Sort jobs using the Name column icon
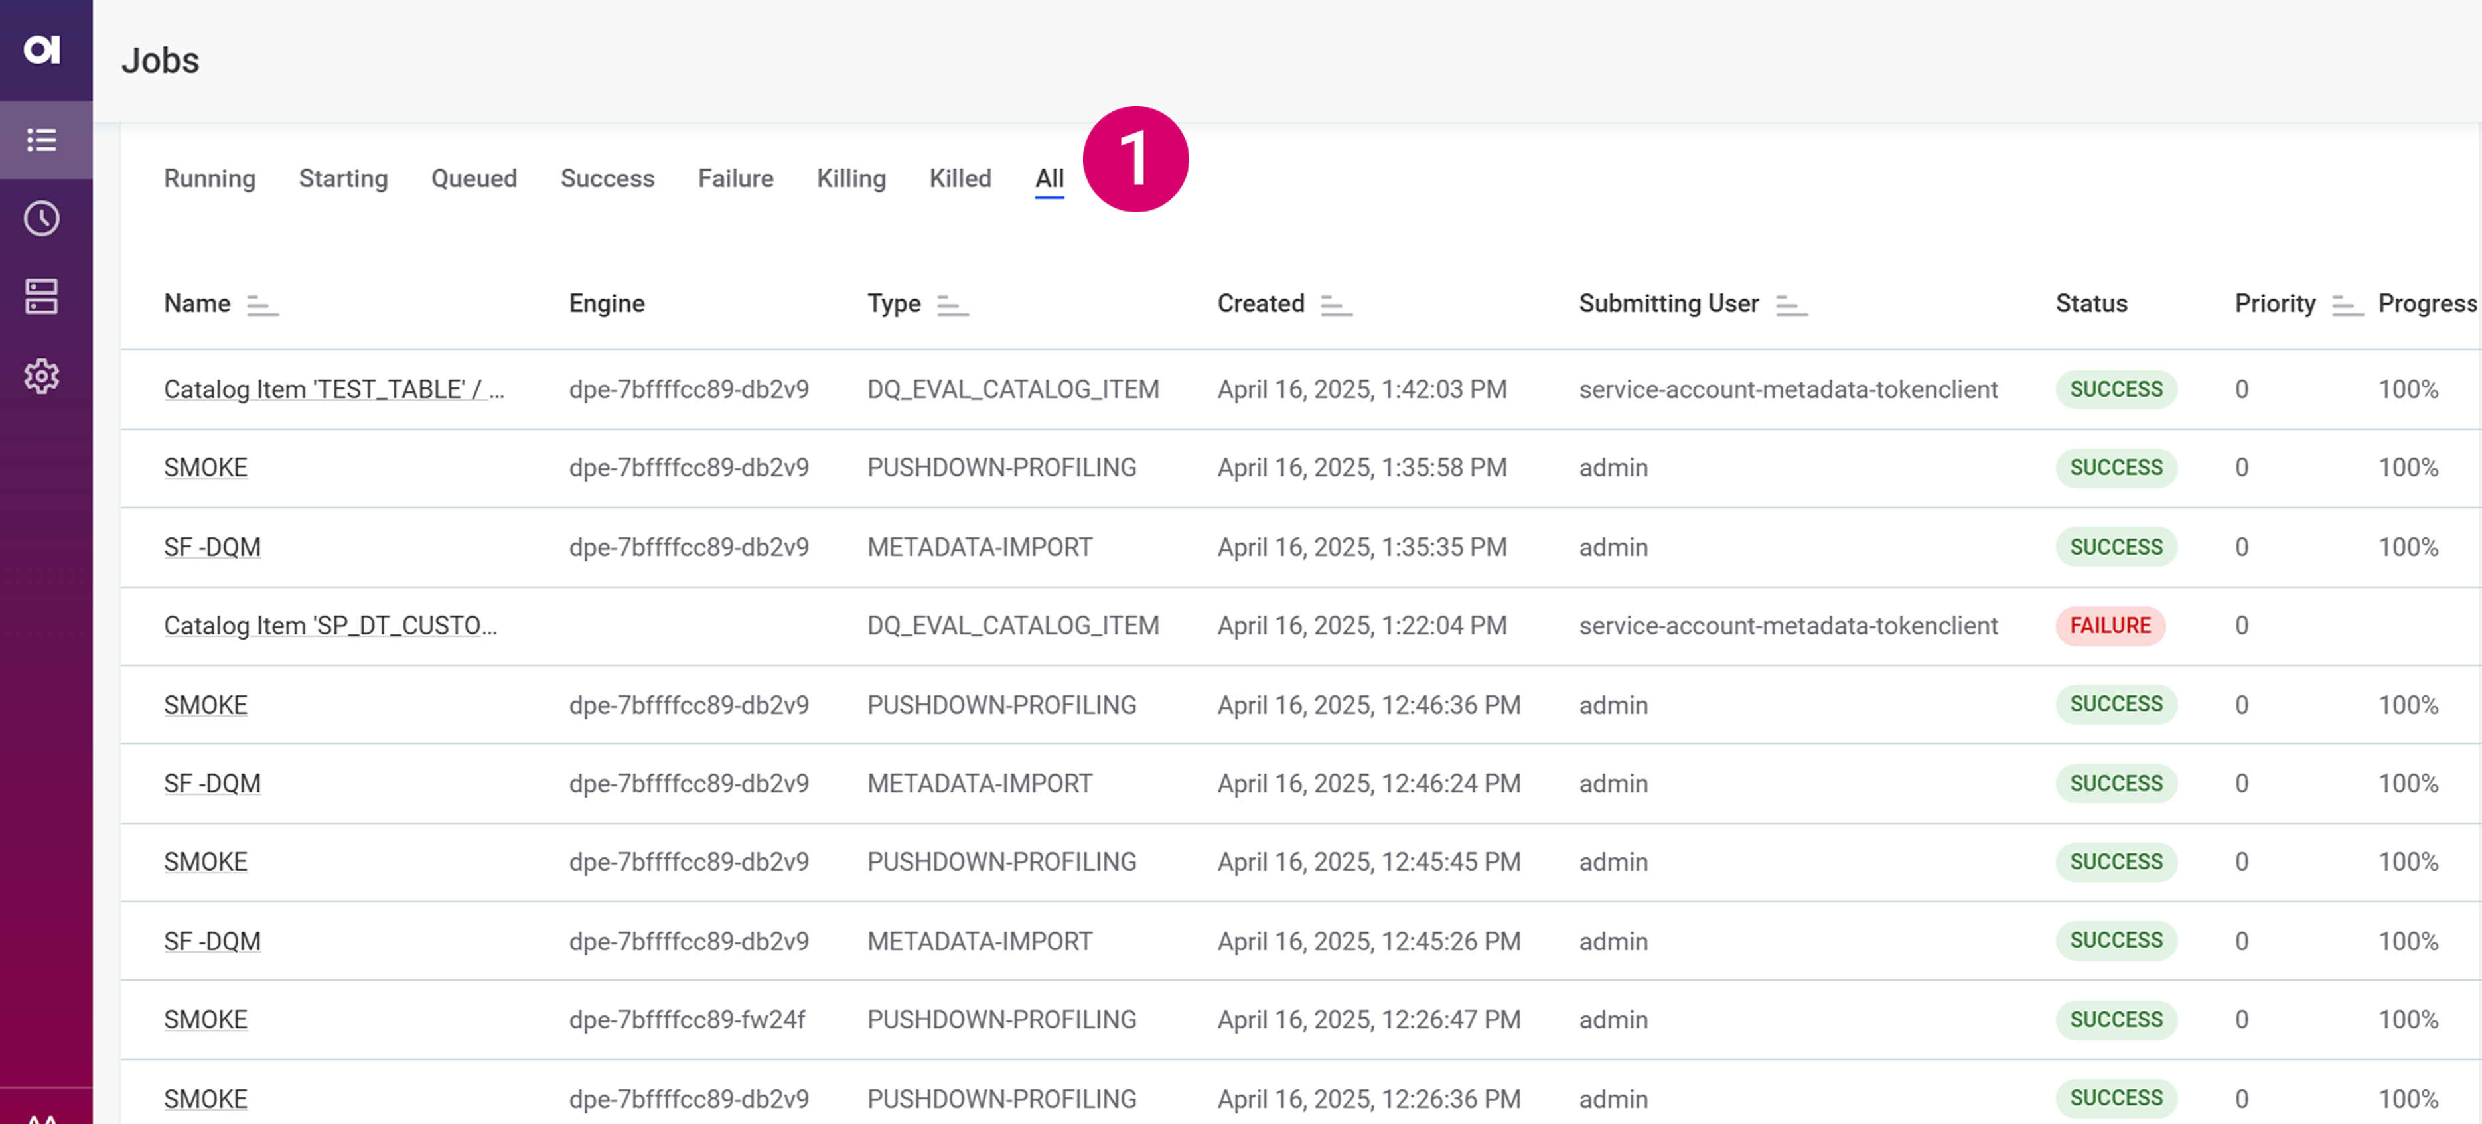This screenshot has width=2482, height=1124. tap(262, 307)
